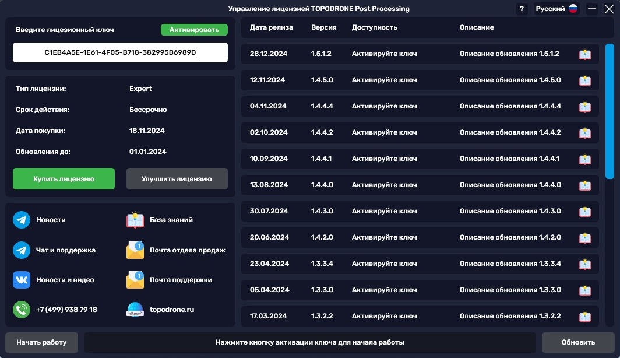
Task: Open release notes icon for version 1.4.4.0
Action: pos(585,185)
